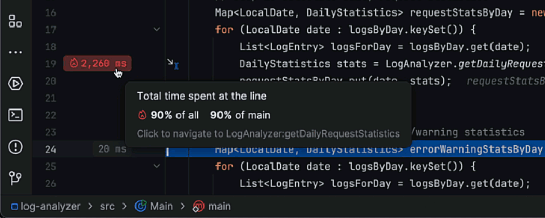Fold the for loop at line 25
Screen dimensions: 545x218
(157, 167)
